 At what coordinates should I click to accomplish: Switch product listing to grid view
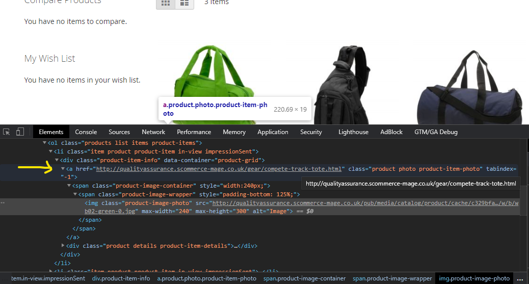click(166, 3)
